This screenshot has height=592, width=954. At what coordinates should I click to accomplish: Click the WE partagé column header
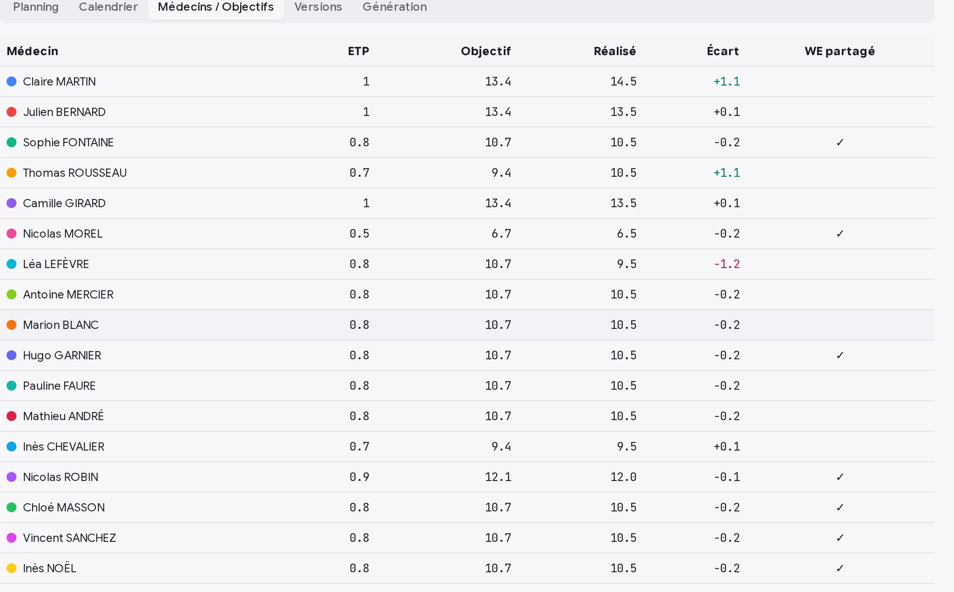(x=840, y=51)
